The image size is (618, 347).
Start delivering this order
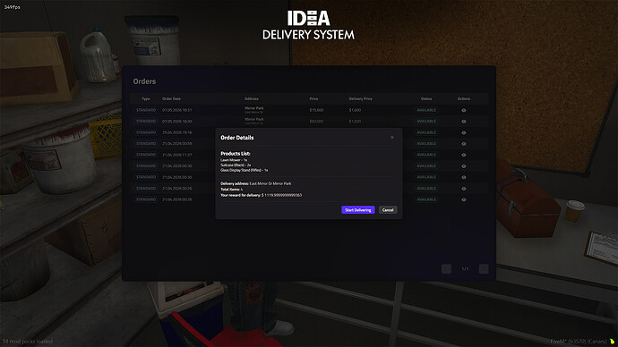[358, 209]
